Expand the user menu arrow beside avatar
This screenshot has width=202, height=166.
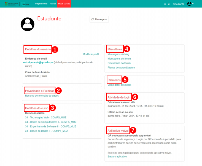193,4
